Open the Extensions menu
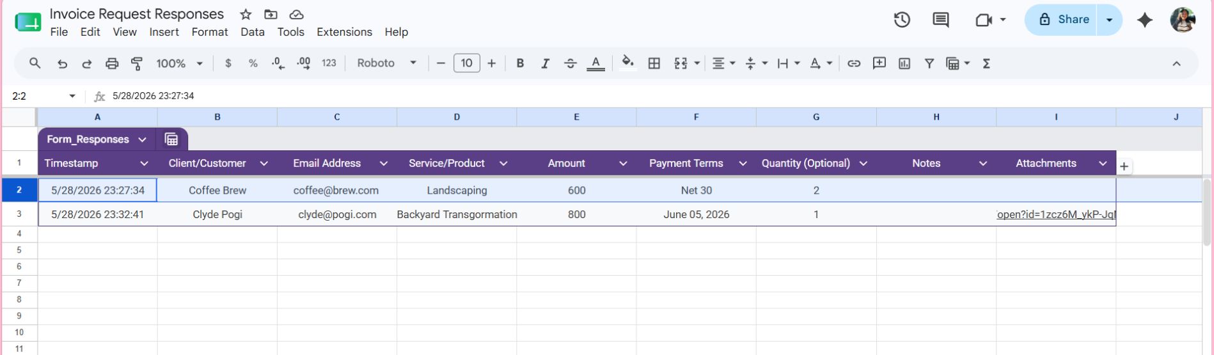Viewport: 1214px width, 355px height. point(344,32)
